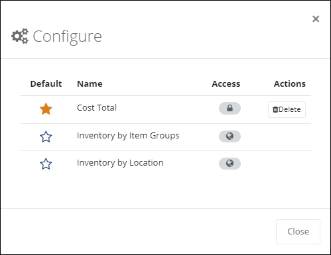Click the Default column header
This screenshot has width=331, height=255.
46,84
